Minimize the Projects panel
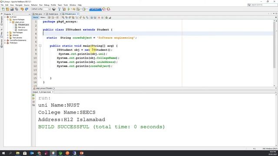This screenshot has width=278, height=156. (x=30, y=14)
